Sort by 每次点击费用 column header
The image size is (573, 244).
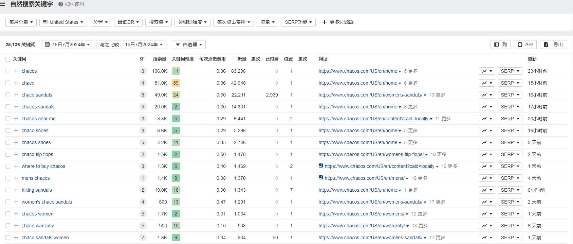212,59
